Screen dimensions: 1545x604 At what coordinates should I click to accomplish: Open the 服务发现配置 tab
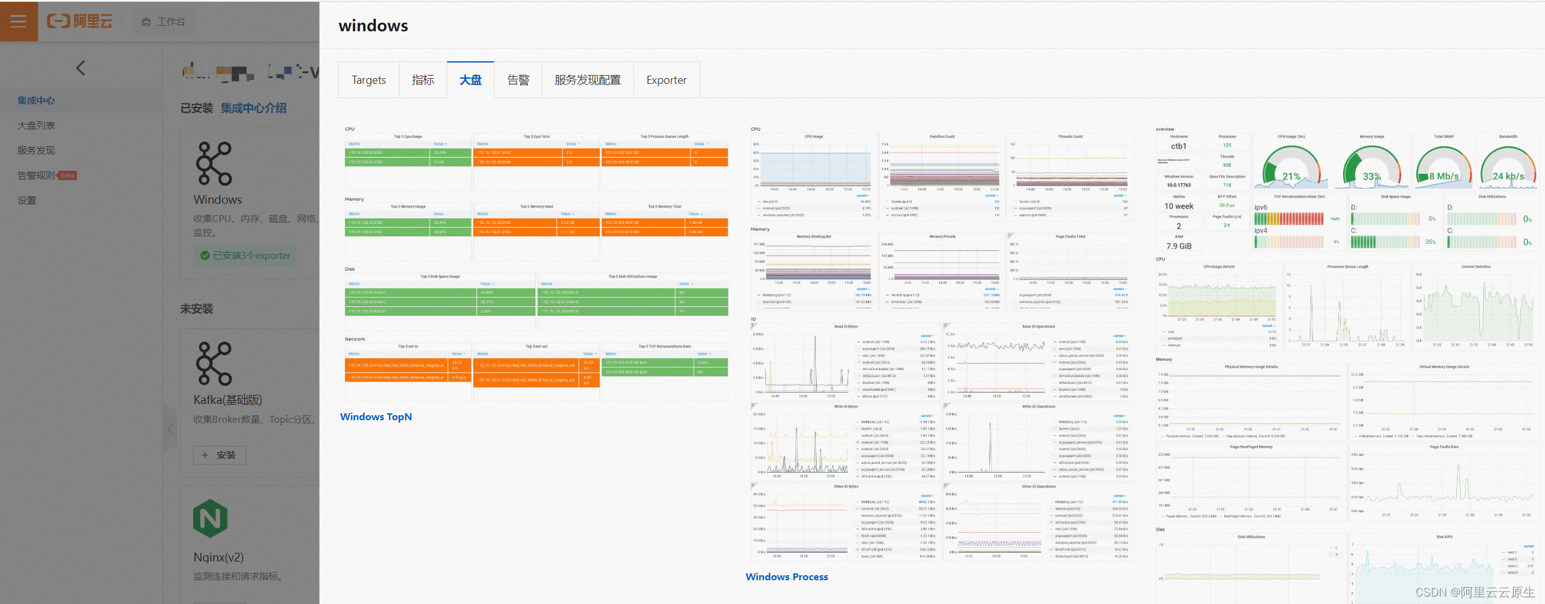[587, 80]
